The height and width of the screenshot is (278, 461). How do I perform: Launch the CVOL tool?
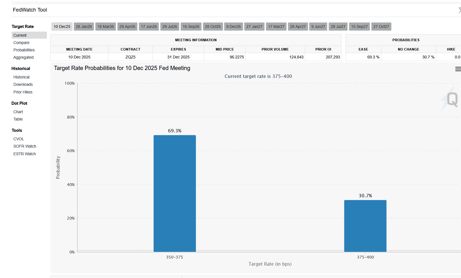(x=19, y=139)
